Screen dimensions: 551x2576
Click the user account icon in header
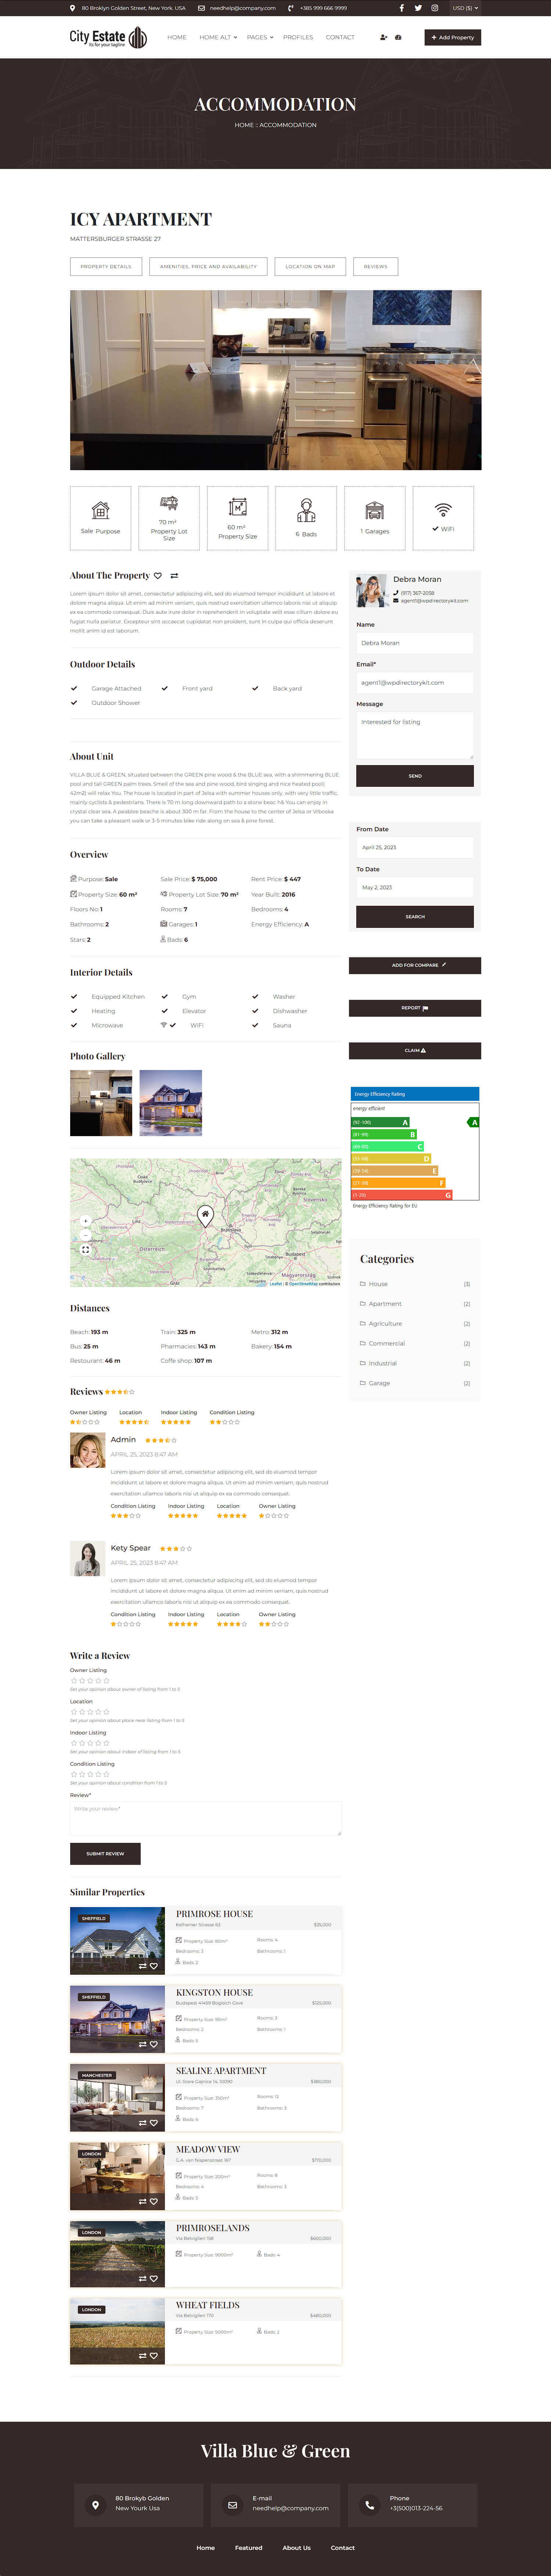pos(383,37)
